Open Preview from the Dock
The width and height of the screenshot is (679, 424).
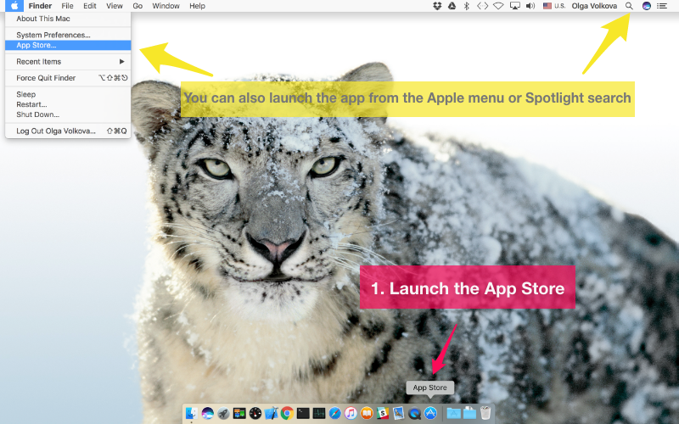coord(398,413)
